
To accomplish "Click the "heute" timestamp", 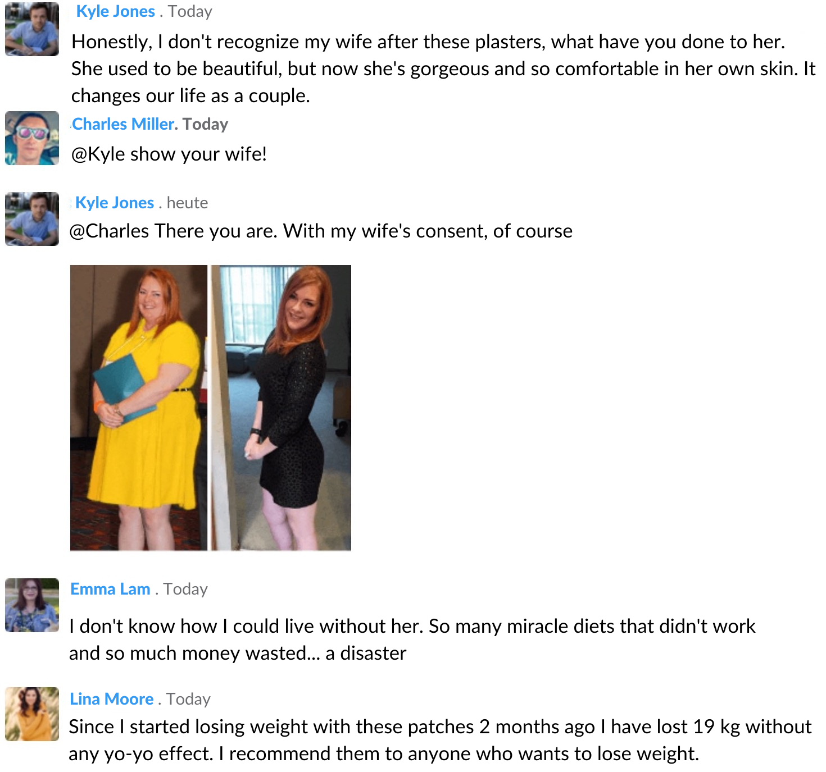I will (187, 203).
